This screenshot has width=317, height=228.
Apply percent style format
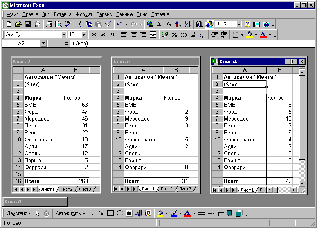click(174, 35)
